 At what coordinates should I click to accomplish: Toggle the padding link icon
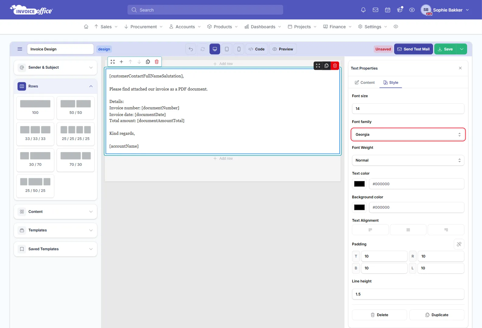(x=459, y=244)
